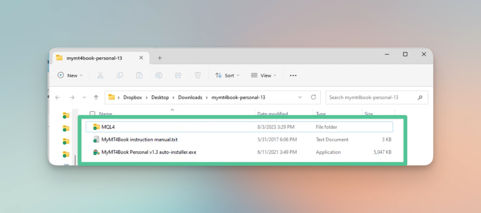Click the Cut scissors icon
The image size is (481, 213).
100,76
